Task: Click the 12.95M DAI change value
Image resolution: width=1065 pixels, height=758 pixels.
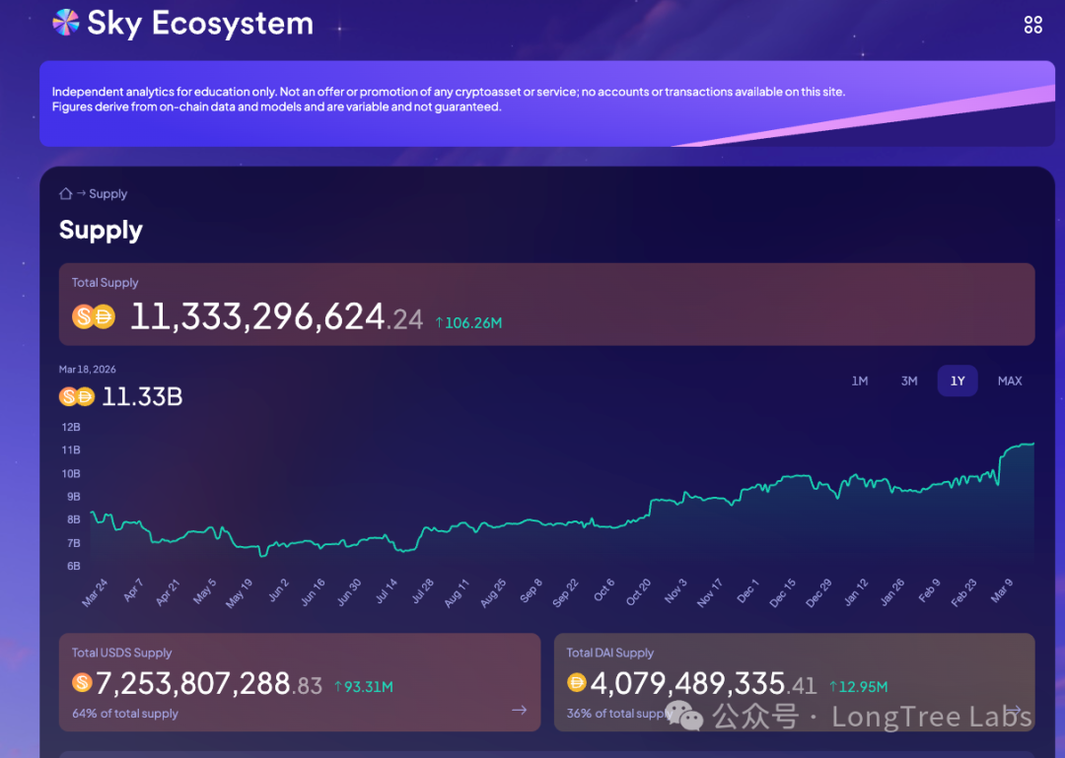Action: pyautogui.click(x=859, y=687)
